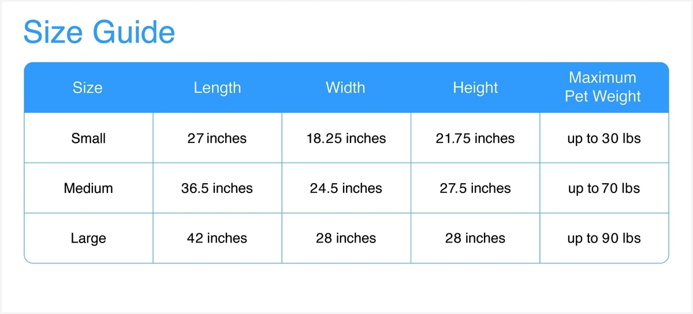Click the 21.75 inches height cell
Screen dimensions: 693x314
[x=475, y=138]
